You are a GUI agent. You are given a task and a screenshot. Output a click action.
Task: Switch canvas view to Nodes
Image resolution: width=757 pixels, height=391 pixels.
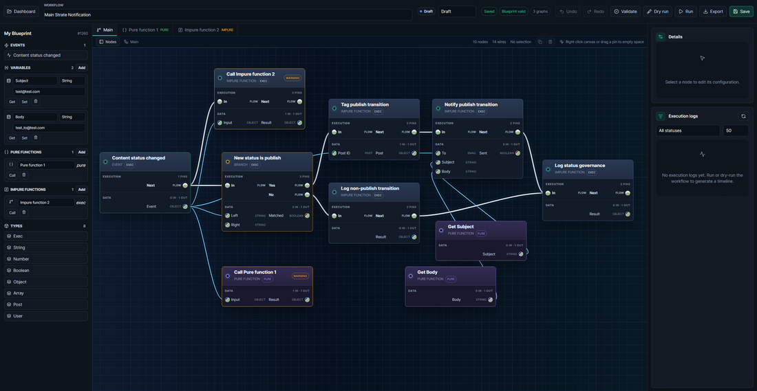click(107, 42)
